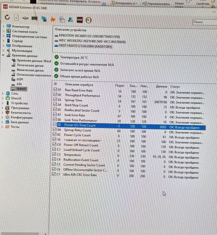Uncheck the 01 Raw Read Error Rate checkbox
This screenshot has width=217, height=235.
[55, 89]
